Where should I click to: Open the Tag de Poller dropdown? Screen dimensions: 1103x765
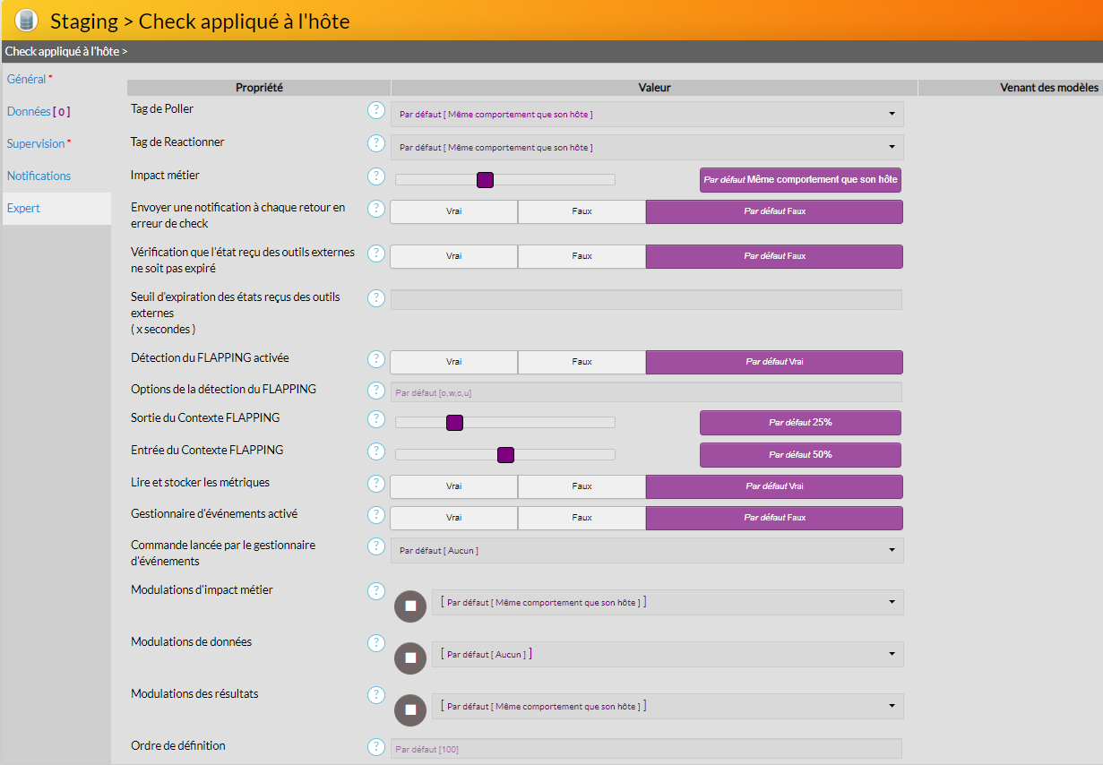(x=647, y=114)
